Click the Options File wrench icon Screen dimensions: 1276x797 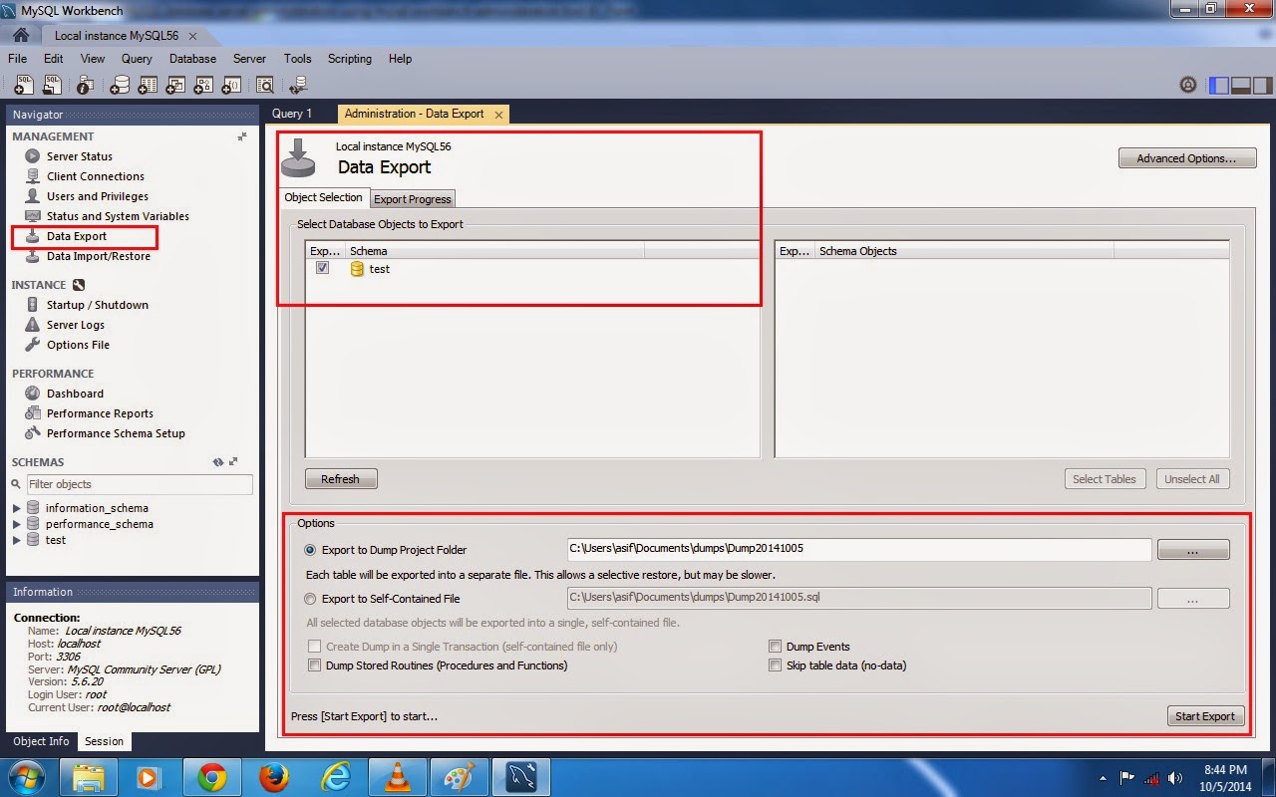click(x=33, y=345)
